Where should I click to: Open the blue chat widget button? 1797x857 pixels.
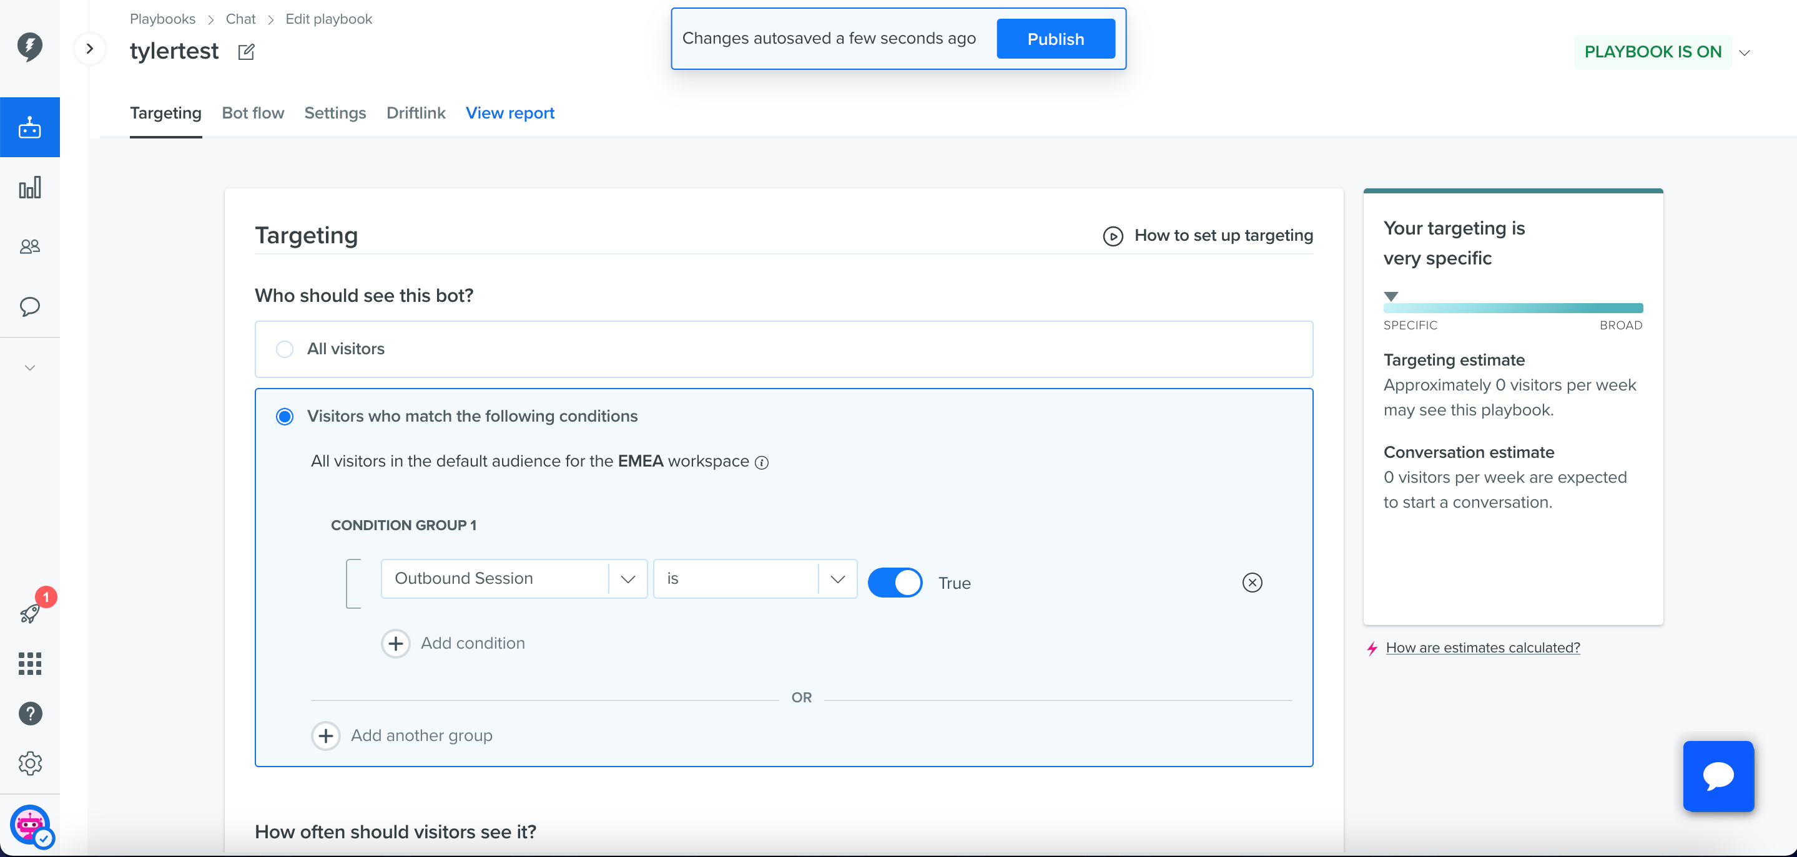click(1718, 776)
